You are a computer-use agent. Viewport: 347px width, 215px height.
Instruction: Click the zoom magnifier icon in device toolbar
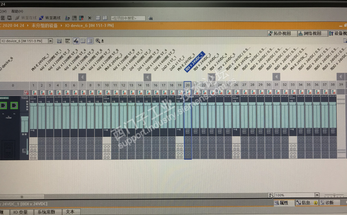(x=98, y=41)
